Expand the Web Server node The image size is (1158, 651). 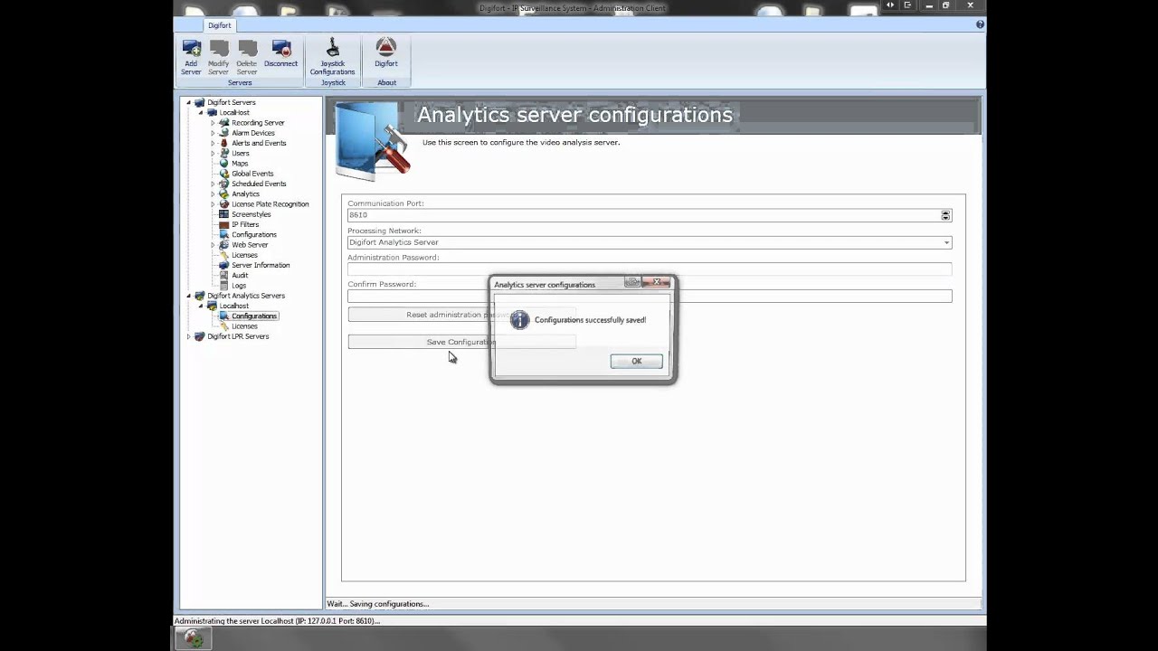tap(213, 245)
